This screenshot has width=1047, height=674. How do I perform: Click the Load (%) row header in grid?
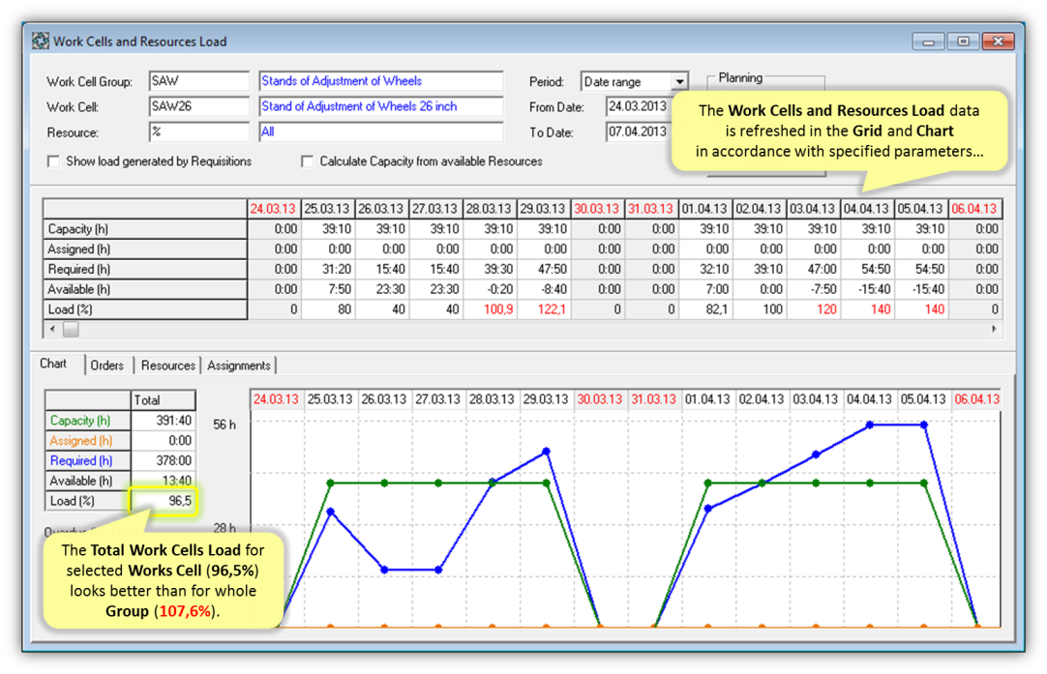[145, 309]
